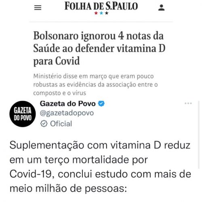Screen dimensions: 202x202
Task: Open Gazeta do Povo round avatar
Action: (23, 114)
